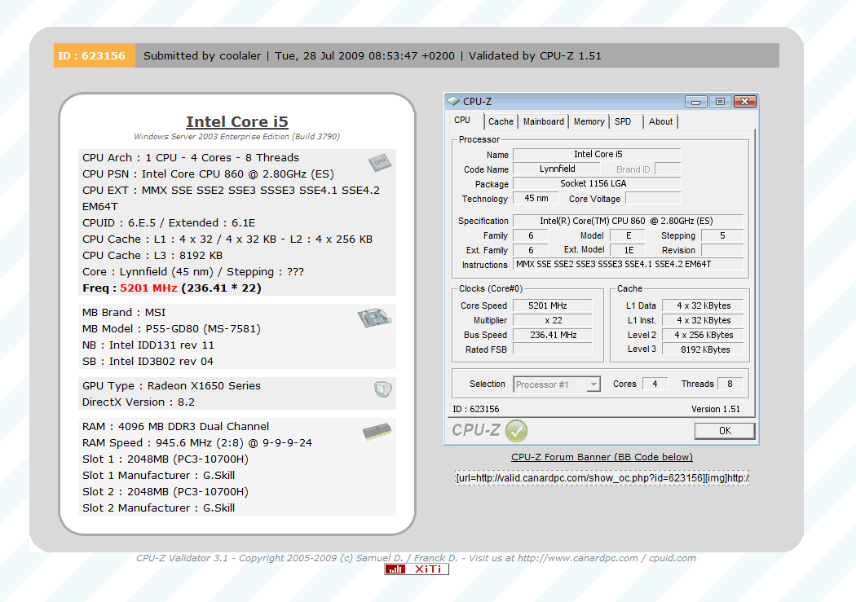
Task: Open the Mainboard tab
Action: (544, 121)
